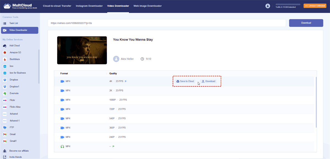Open the Instagram Downloader tab
Screen dimensions: 330x159
point(89,6)
